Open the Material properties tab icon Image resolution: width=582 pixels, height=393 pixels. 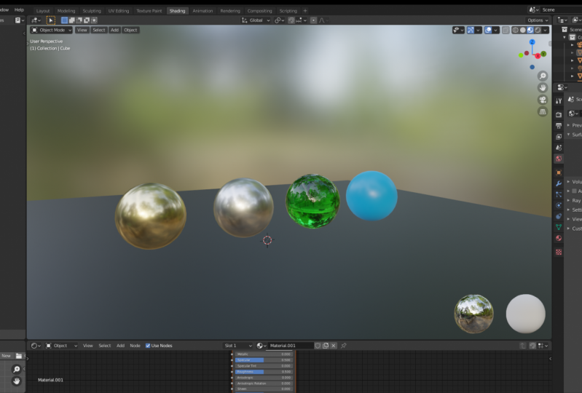coord(559,238)
